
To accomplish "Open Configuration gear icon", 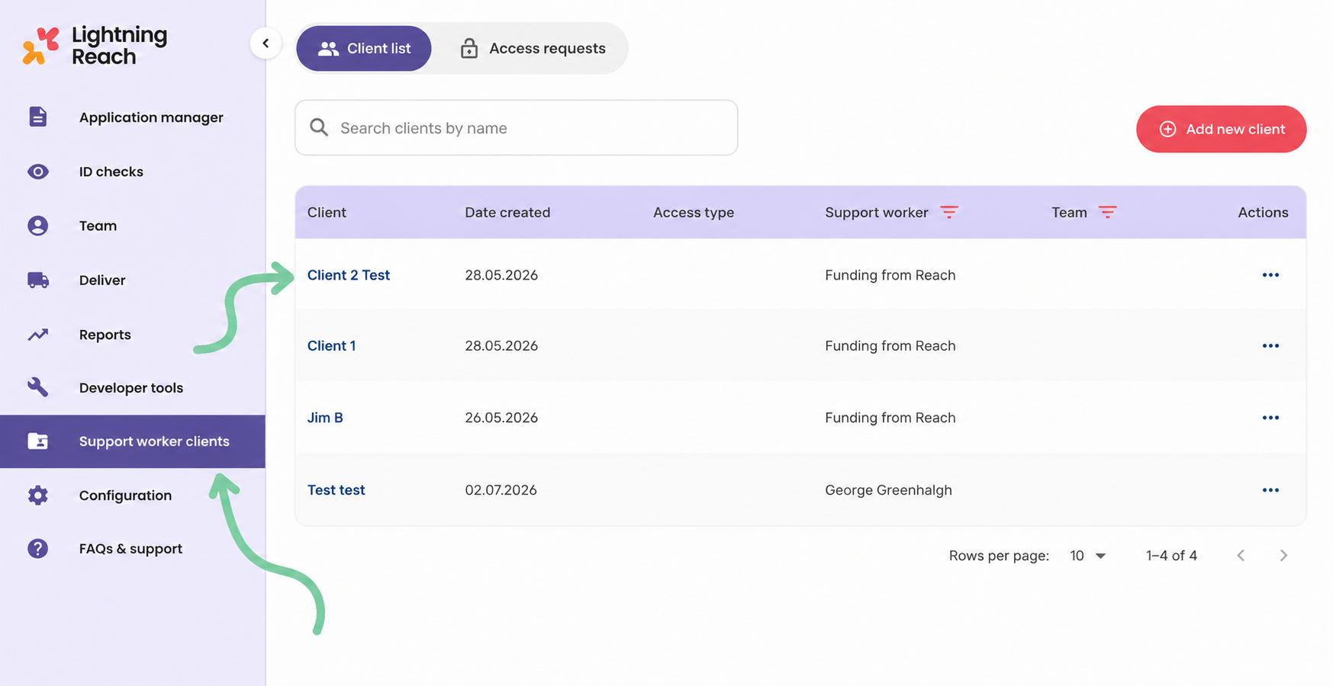I will 37,495.
